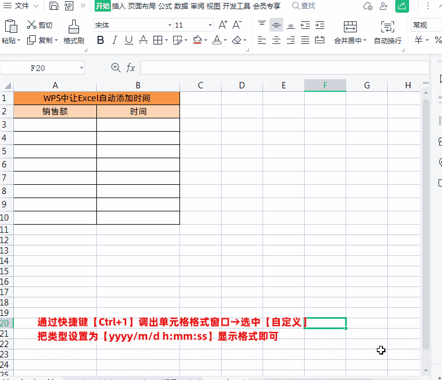Viewport: 442px width, 380px height.
Task: Click the Wrap Text icon
Action: click(388, 27)
